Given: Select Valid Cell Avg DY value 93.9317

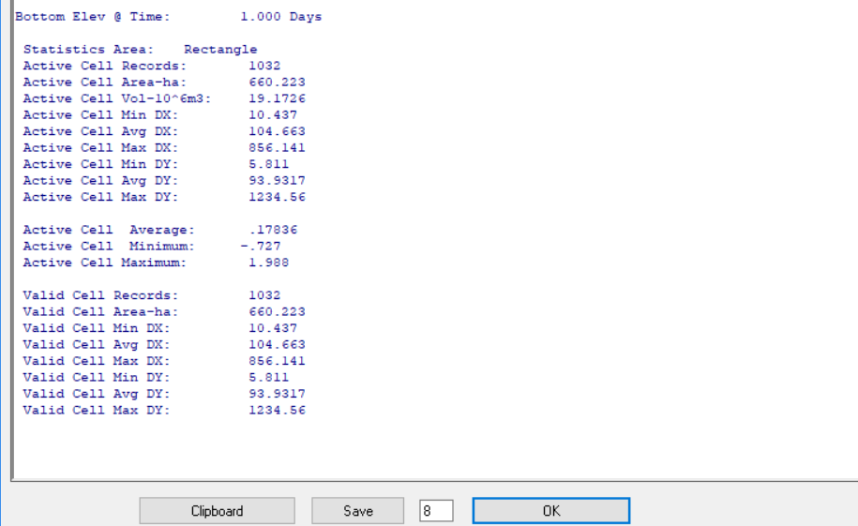Looking at the screenshot, I should coord(277,395).
